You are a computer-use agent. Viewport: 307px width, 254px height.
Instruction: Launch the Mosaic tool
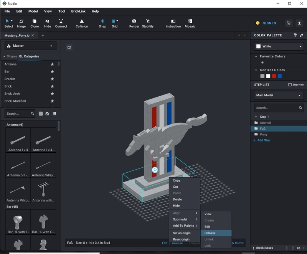point(190,23)
